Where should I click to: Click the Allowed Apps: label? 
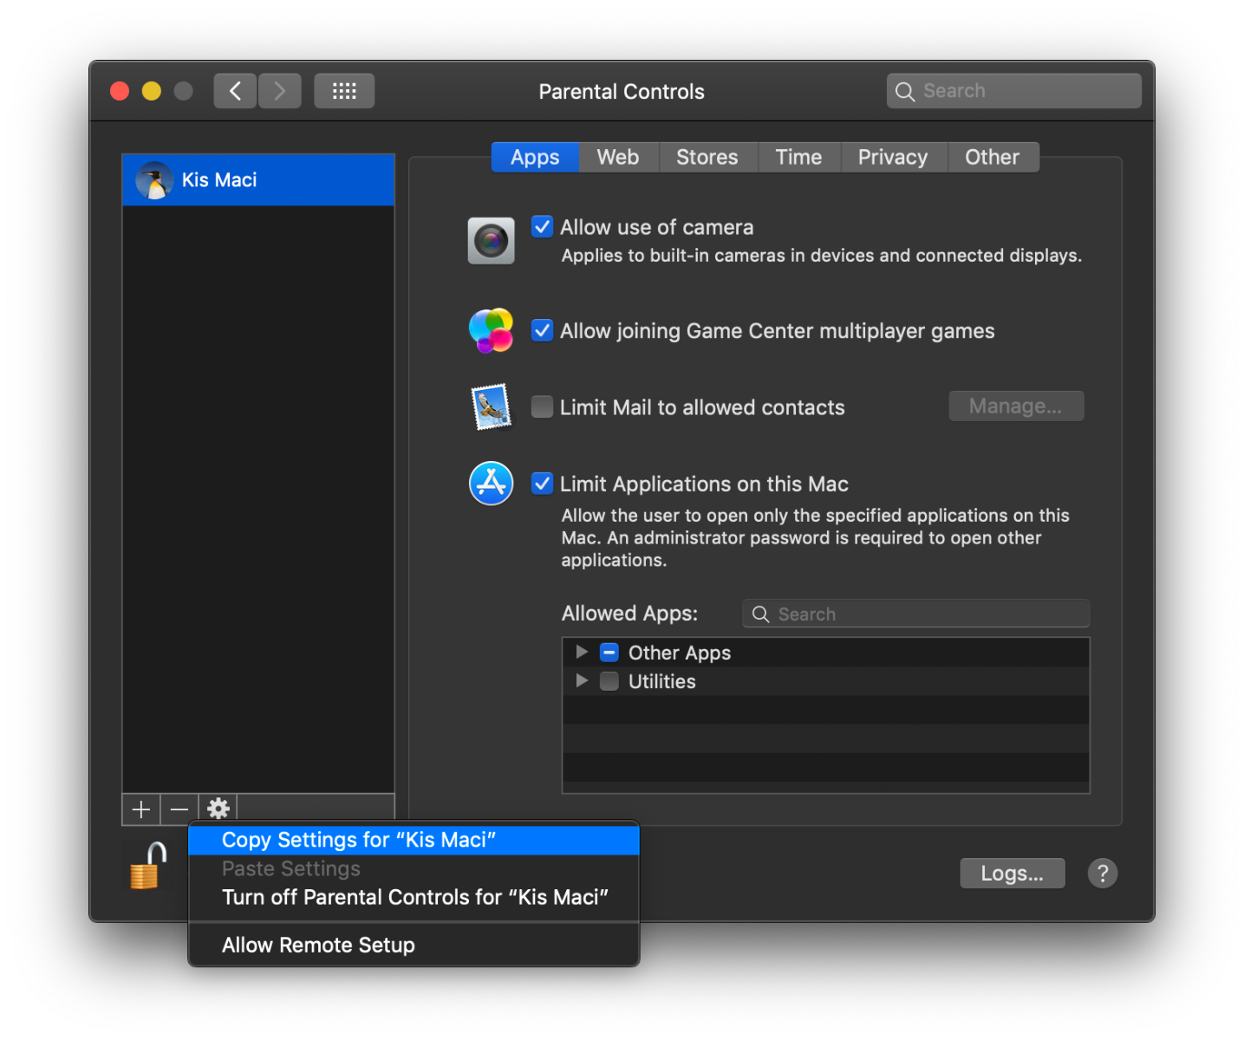(629, 614)
